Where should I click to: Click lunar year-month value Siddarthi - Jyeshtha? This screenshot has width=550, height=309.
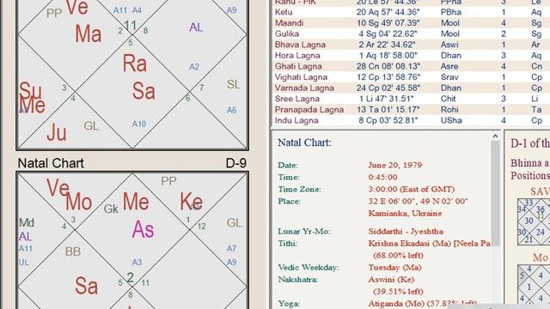pyautogui.click(x=406, y=231)
